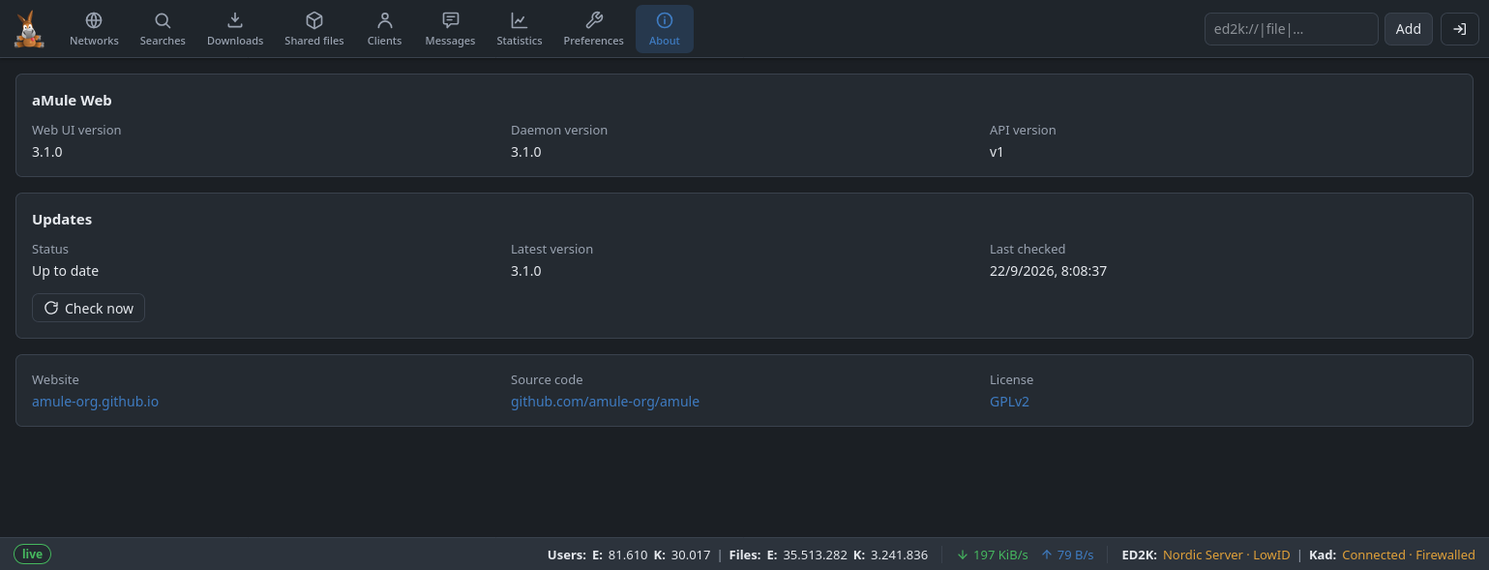Image resolution: width=1489 pixels, height=570 pixels.
Task: Open the Clients view
Action: (x=384, y=29)
